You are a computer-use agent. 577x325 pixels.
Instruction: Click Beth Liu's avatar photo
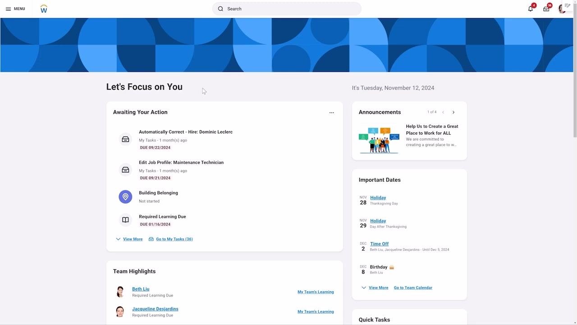(120, 292)
